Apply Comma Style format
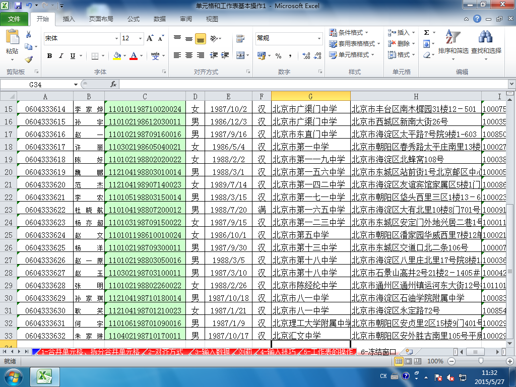Image resolution: width=516 pixels, height=387 pixels. 290,55
